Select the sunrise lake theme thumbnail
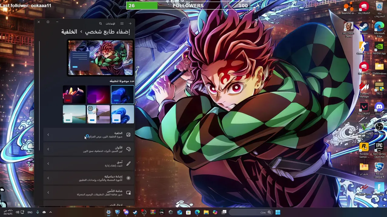Image resolution: width=387 pixels, height=217 pixels. (98, 114)
